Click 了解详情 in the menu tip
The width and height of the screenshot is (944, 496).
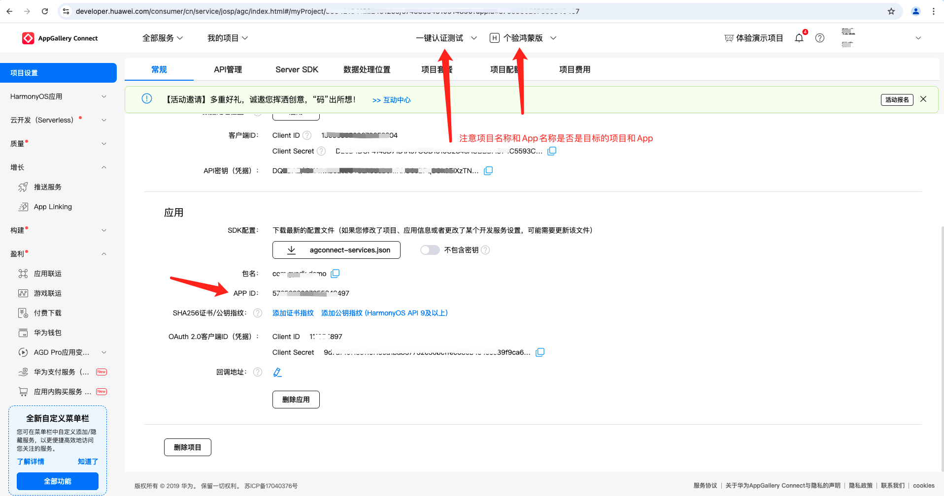31,462
